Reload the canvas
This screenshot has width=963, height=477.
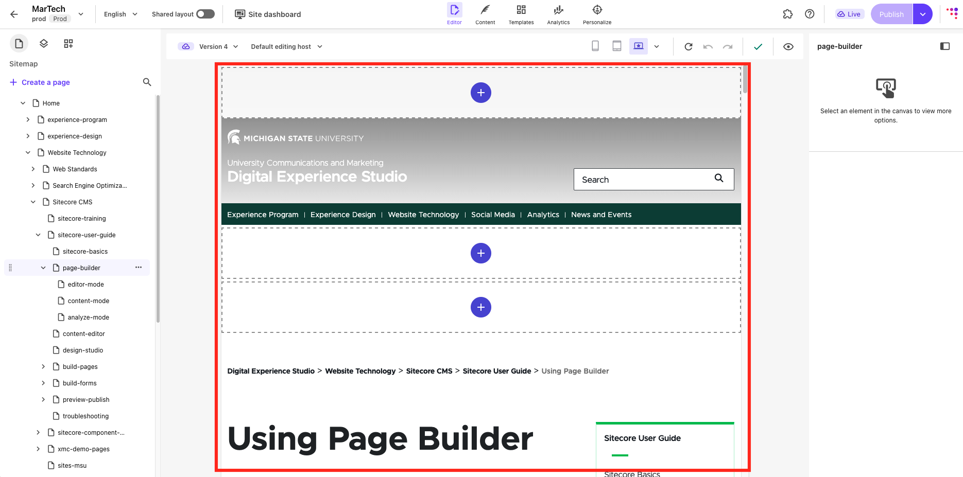tap(689, 47)
